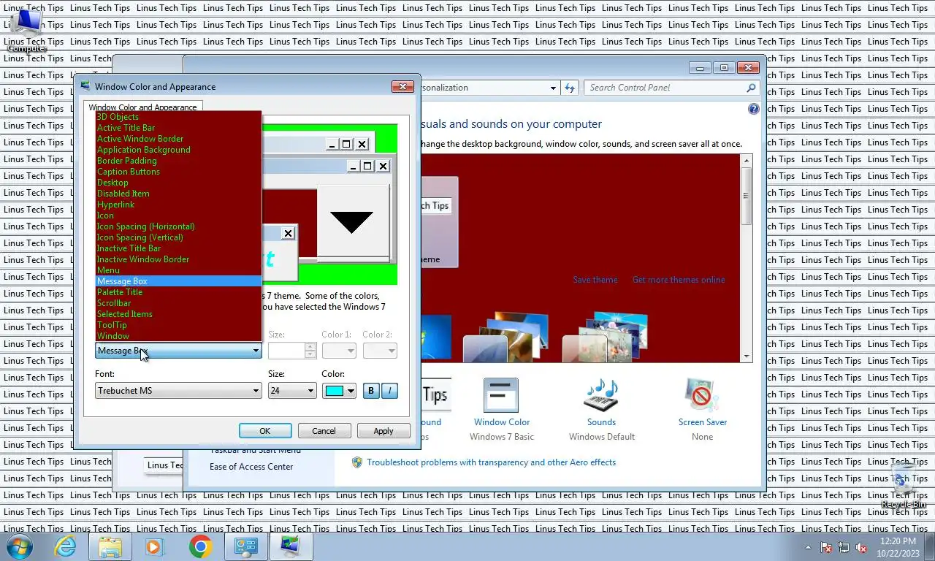Click the network tray icon

coord(844,547)
